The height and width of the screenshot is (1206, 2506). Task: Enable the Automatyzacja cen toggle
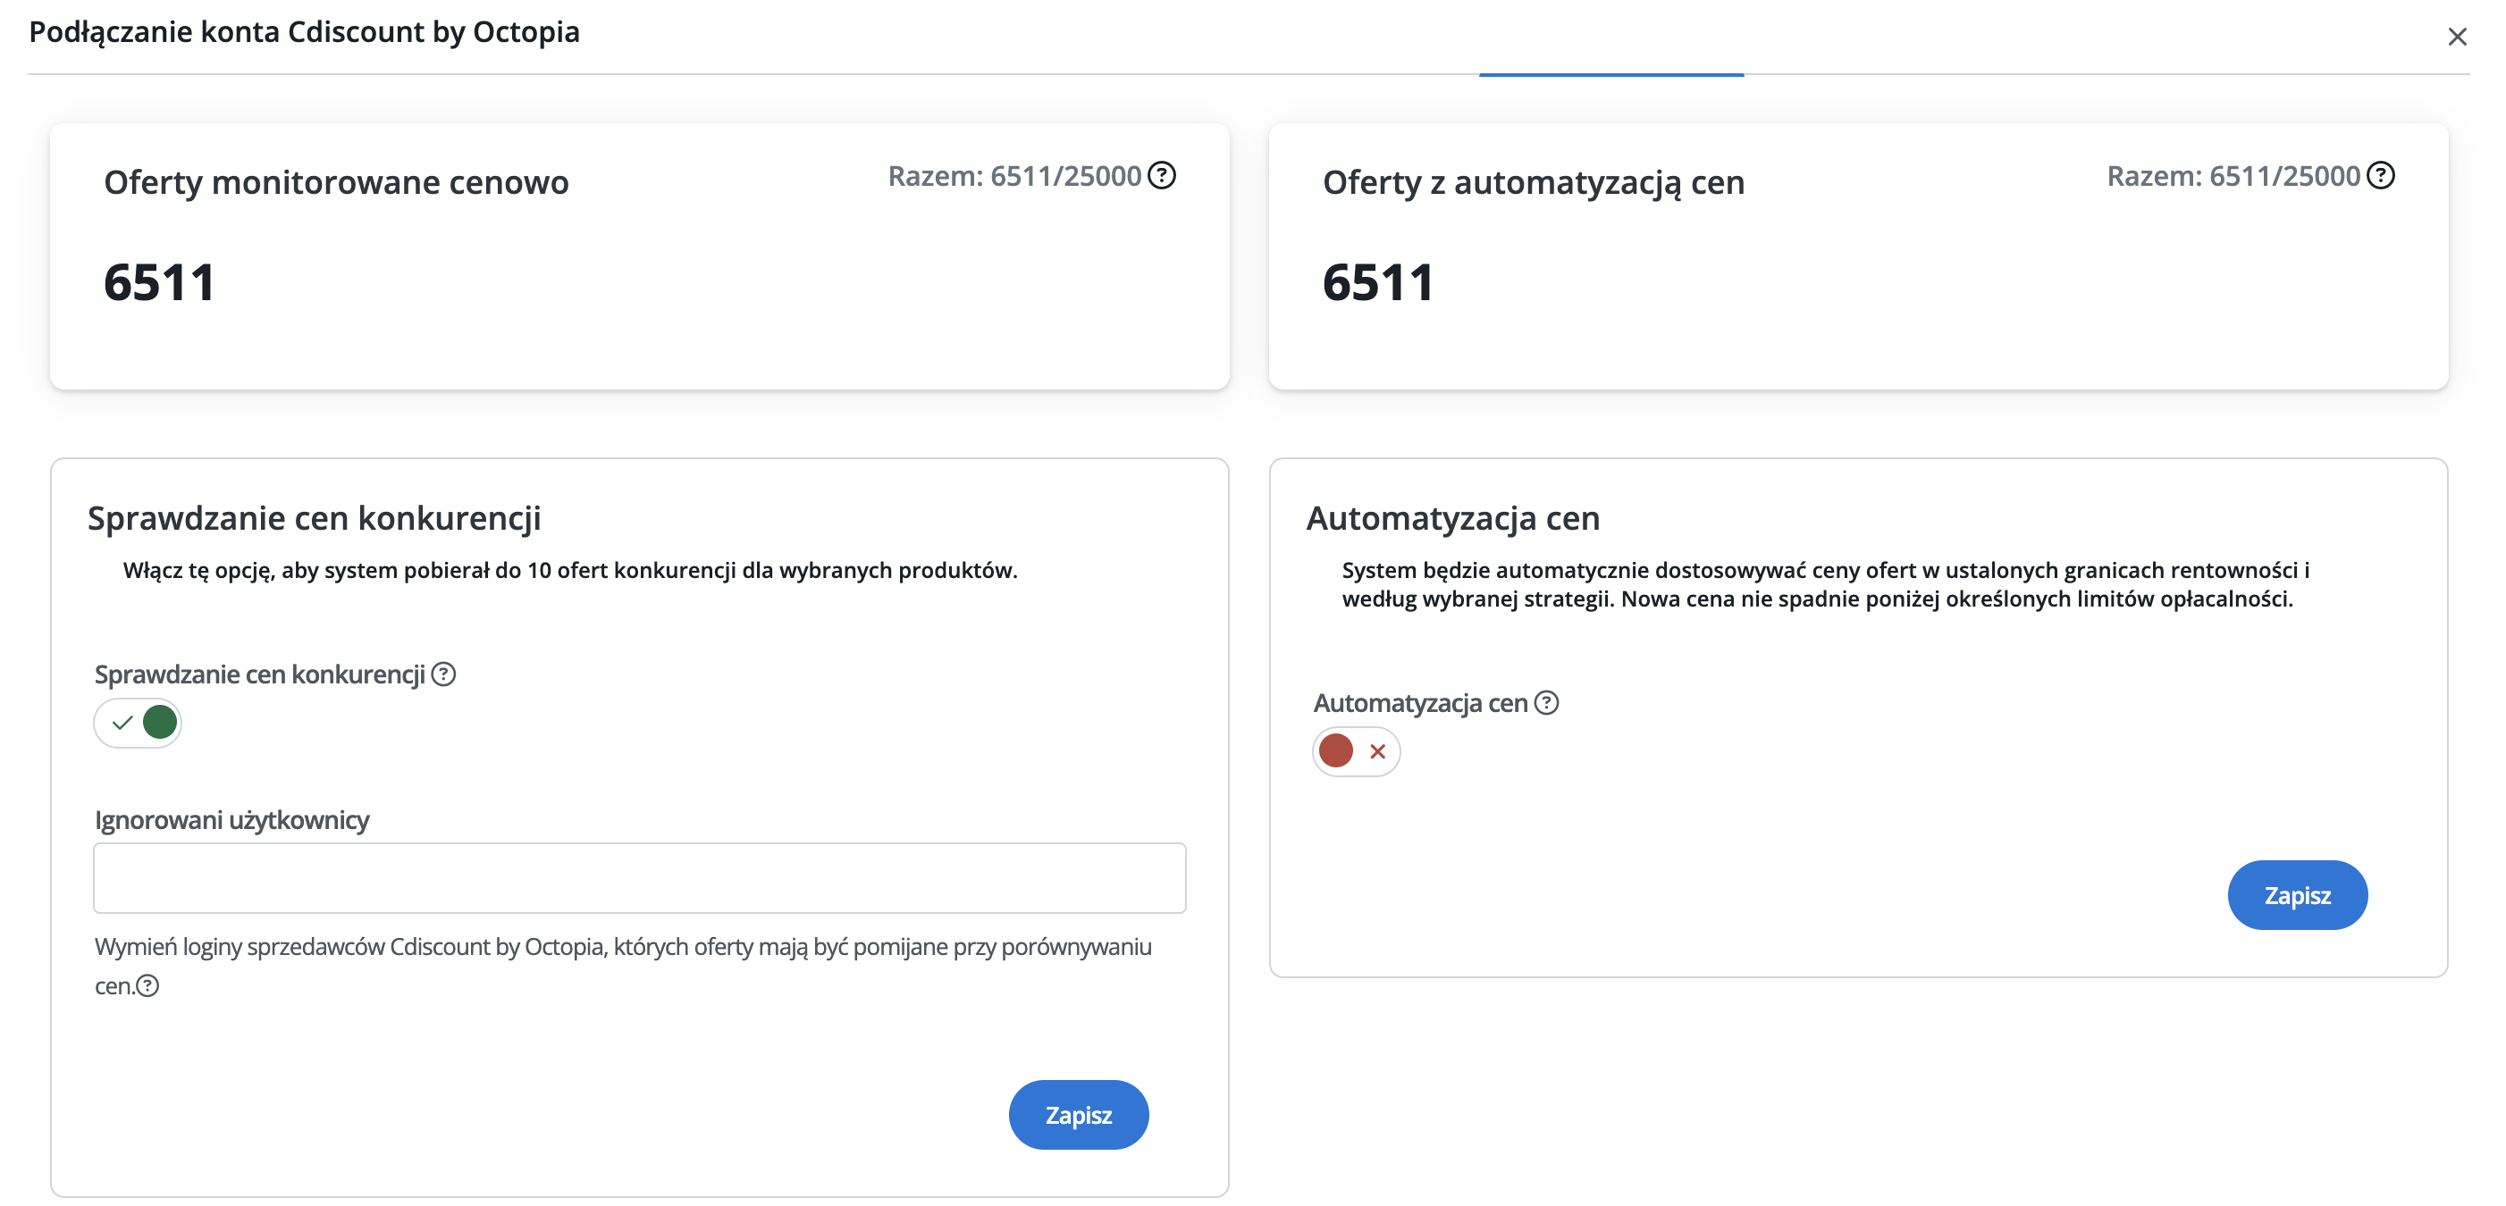pos(1356,752)
